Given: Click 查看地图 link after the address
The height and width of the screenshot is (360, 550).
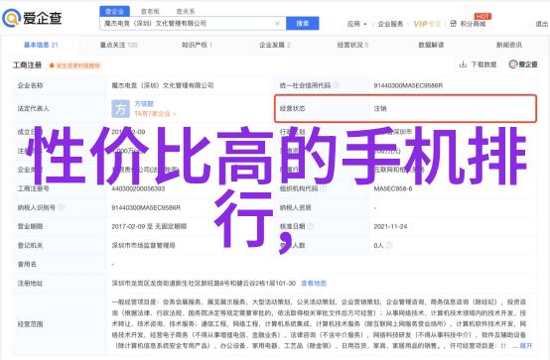Looking at the screenshot, I should pyautogui.click(x=314, y=284).
